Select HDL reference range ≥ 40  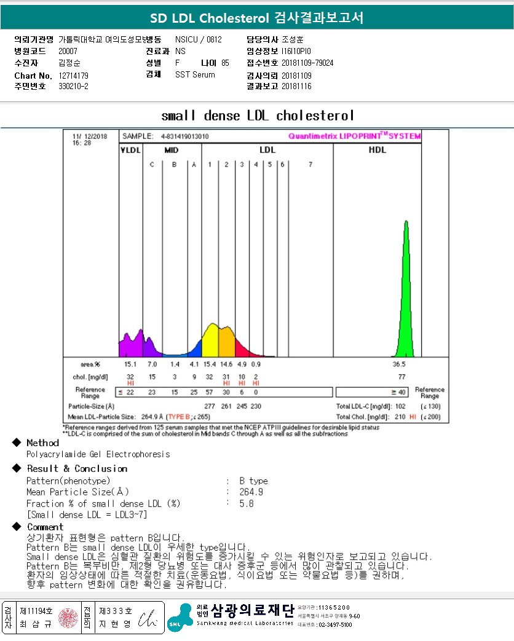tap(398, 393)
